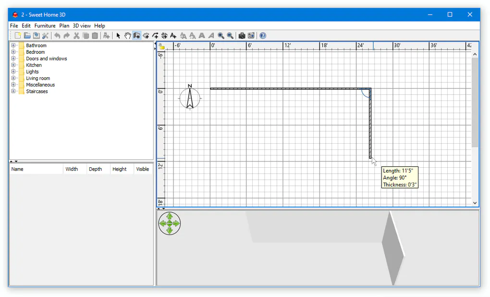The image size is (490, 297).
Task: Click the down arrow in 3D navigation pad
Action: pyautogui.click(x=170, y=231)
